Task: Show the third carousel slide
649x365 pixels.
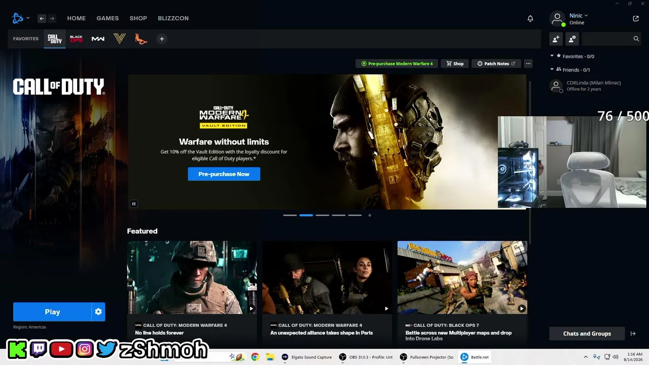Action: (322, 215)
